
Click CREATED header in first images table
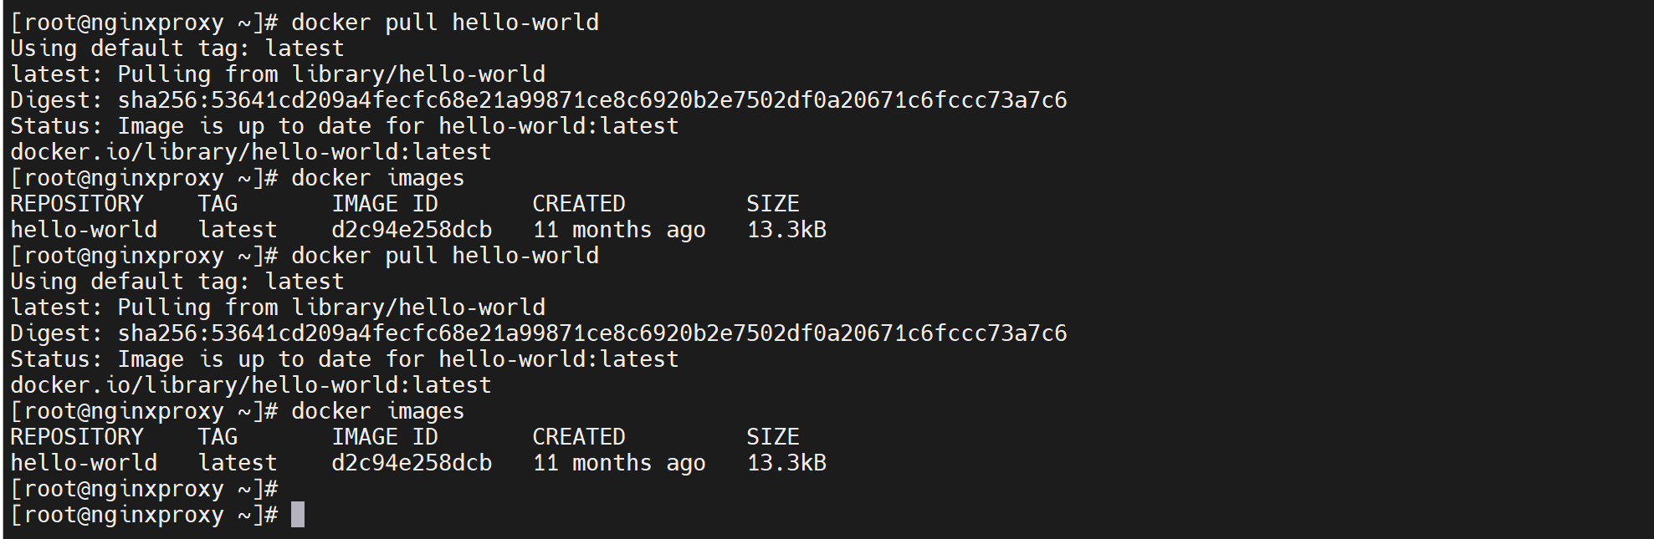pyautogui.click(x=579, y=204)
